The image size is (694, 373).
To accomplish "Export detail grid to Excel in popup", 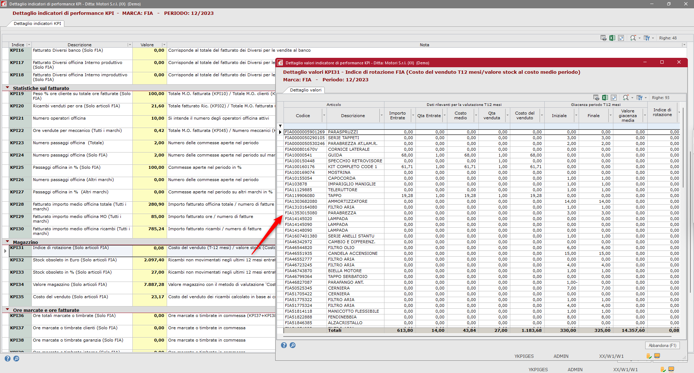I will 605,98.
